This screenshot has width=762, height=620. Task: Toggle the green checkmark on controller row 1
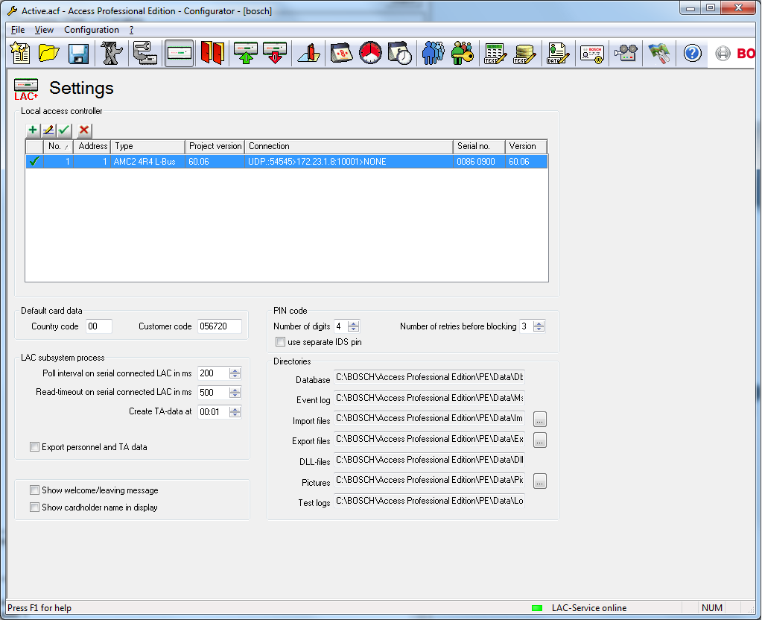click(x=34, y=162)
